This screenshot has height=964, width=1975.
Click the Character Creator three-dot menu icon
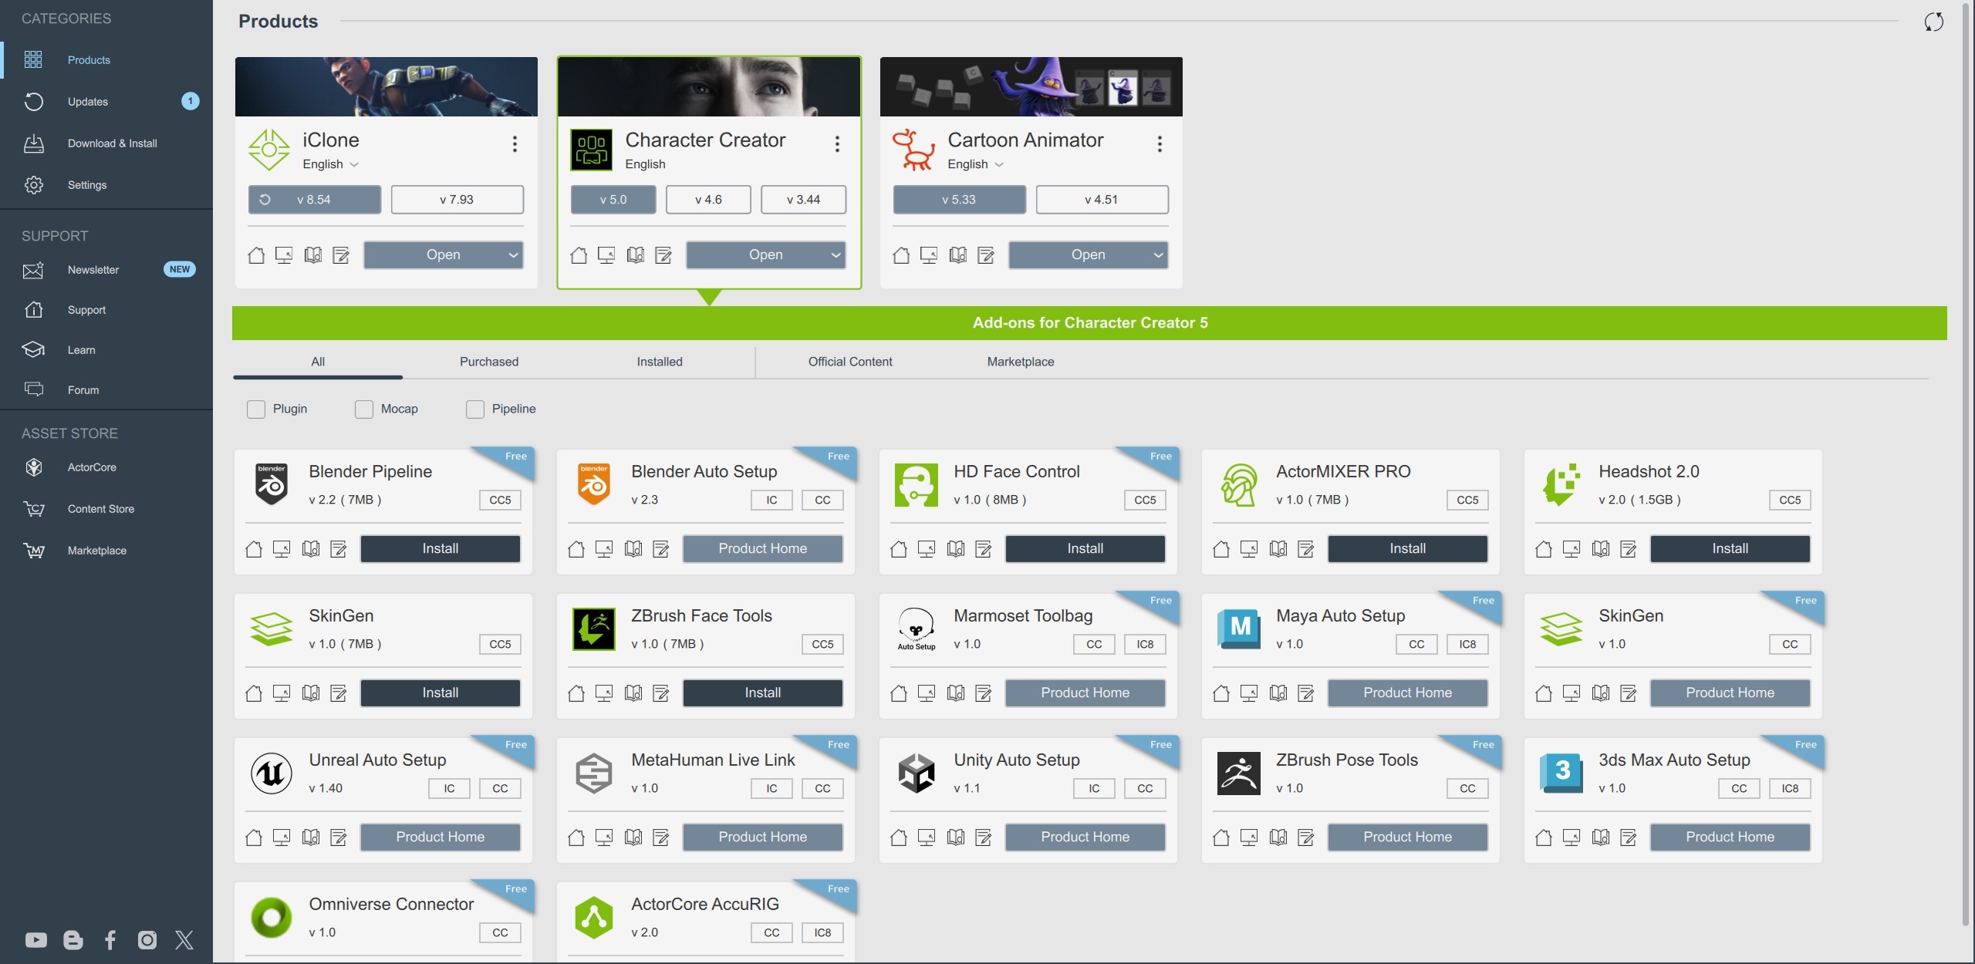(837, 143)
